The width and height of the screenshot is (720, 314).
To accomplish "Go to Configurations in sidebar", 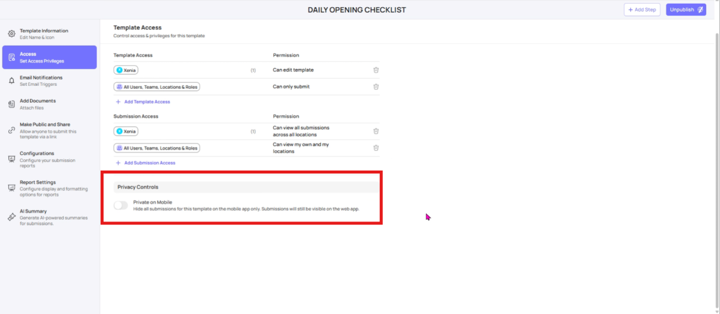I will pyautogui.click(x=37, y=156).
